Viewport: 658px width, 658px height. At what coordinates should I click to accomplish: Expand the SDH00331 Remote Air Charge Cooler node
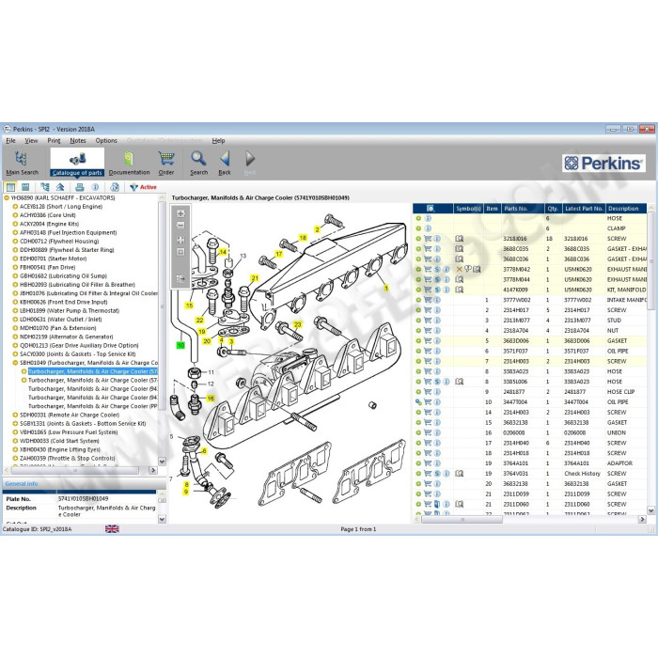click(15, 415)
